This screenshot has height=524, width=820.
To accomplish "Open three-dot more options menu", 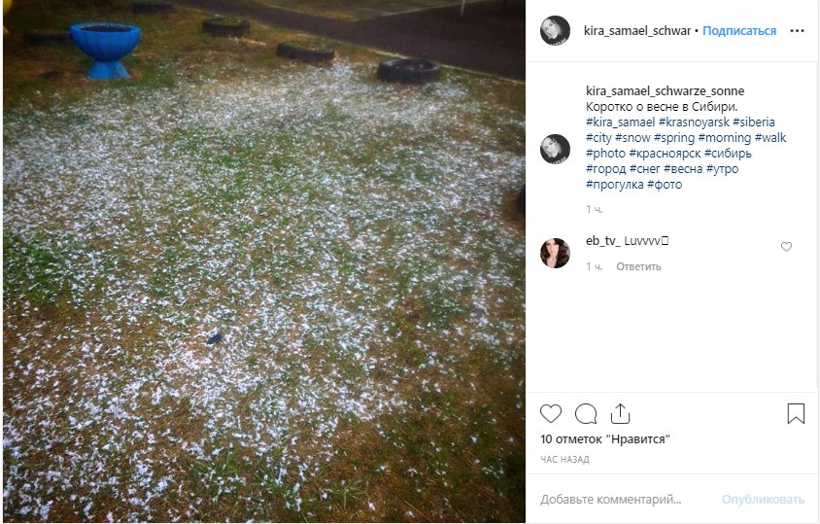I will click(797, 31).
